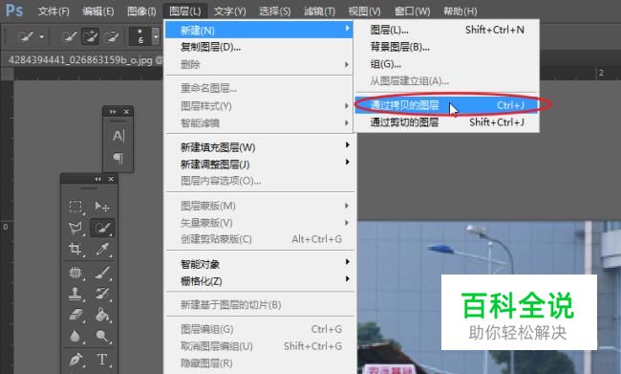This screenshot has width=621, height=374.
Task: Collapse the Character panel group arrows
Action: pyautogui.click(x=113, y=112)
